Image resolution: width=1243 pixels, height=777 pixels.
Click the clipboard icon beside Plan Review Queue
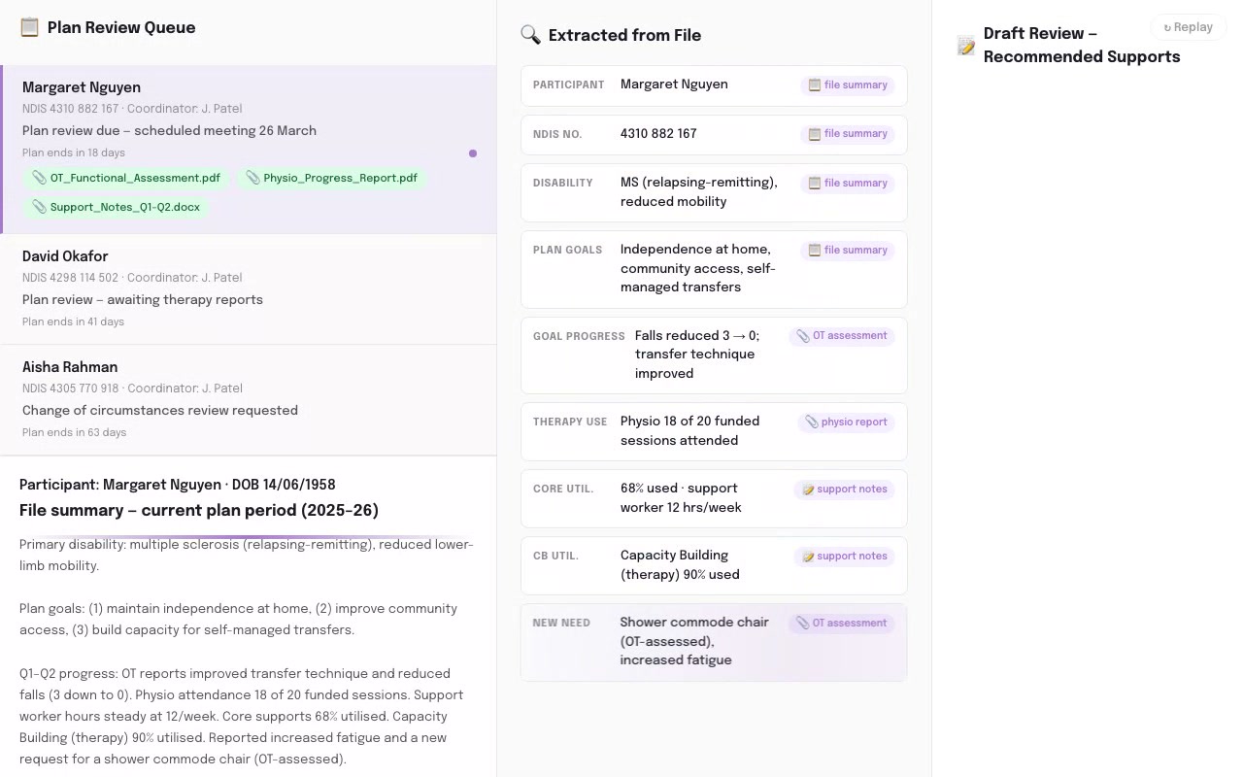30,27
